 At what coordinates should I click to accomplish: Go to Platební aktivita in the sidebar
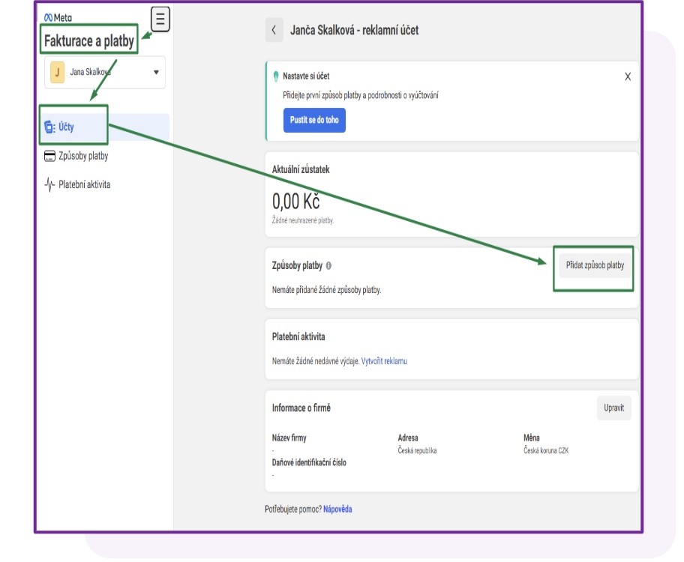pos(84,184)
